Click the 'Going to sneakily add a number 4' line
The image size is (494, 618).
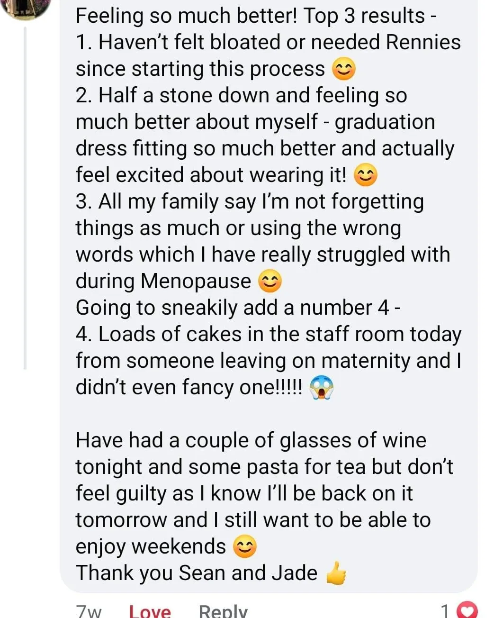point(238,308)
